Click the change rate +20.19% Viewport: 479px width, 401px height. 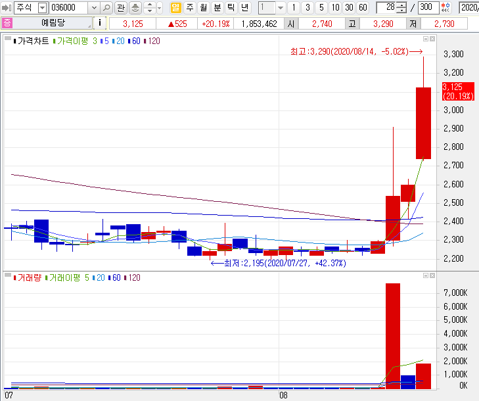(x=216, y=24)
